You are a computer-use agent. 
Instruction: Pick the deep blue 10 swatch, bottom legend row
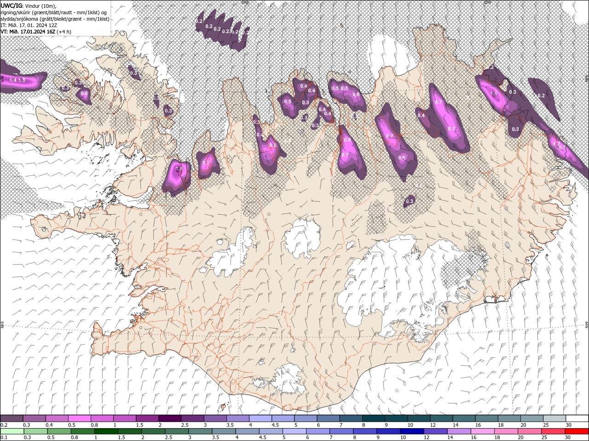pyautogui.click(x=411, y=431)
